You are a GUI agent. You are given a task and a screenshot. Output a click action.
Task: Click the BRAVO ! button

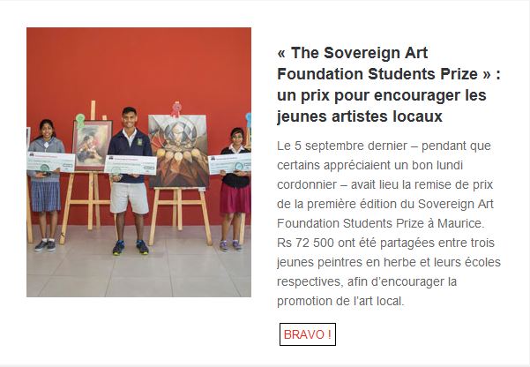[x=307, y=334]
